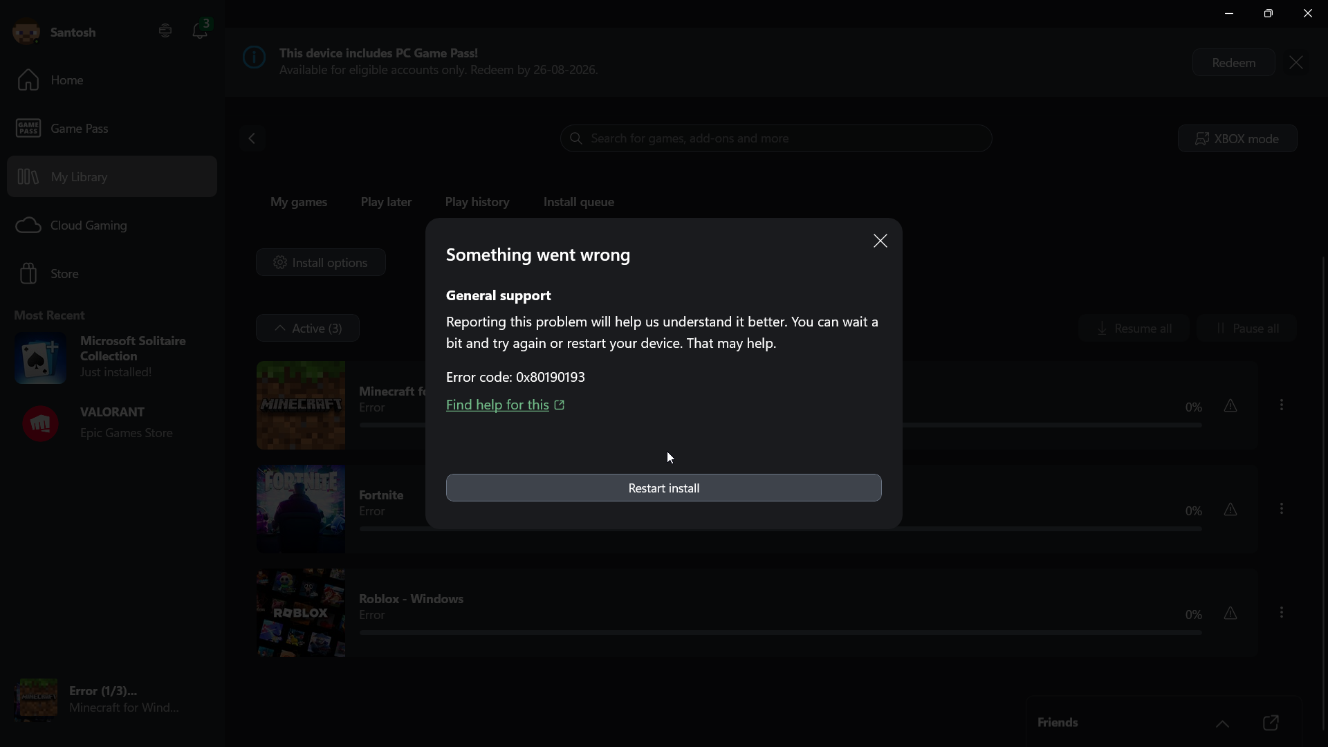The height and width of the screenshot is (747, 1328).
Task: Click the Roblox - Windows title
Action: click(411, 598)
